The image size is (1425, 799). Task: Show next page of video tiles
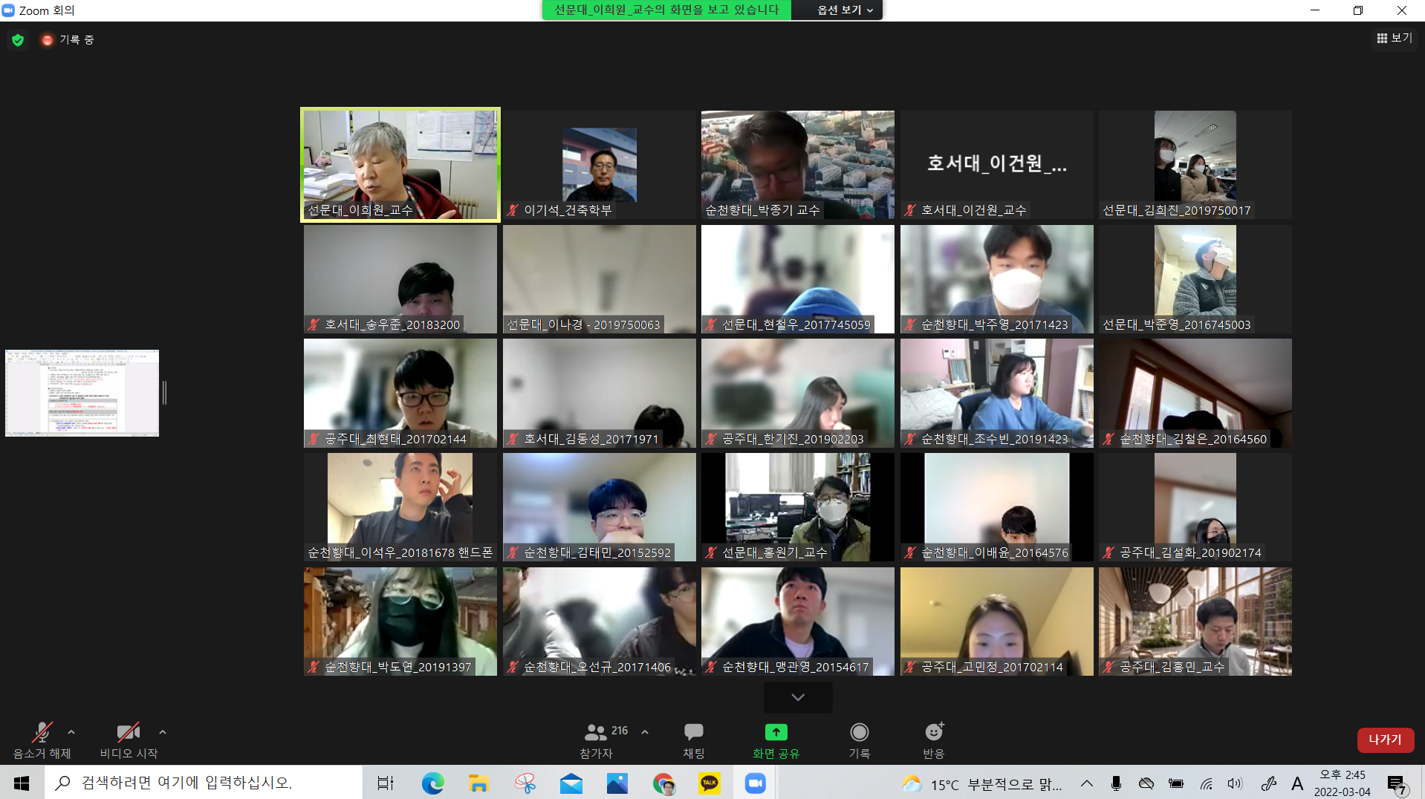(x=797, y=697)
